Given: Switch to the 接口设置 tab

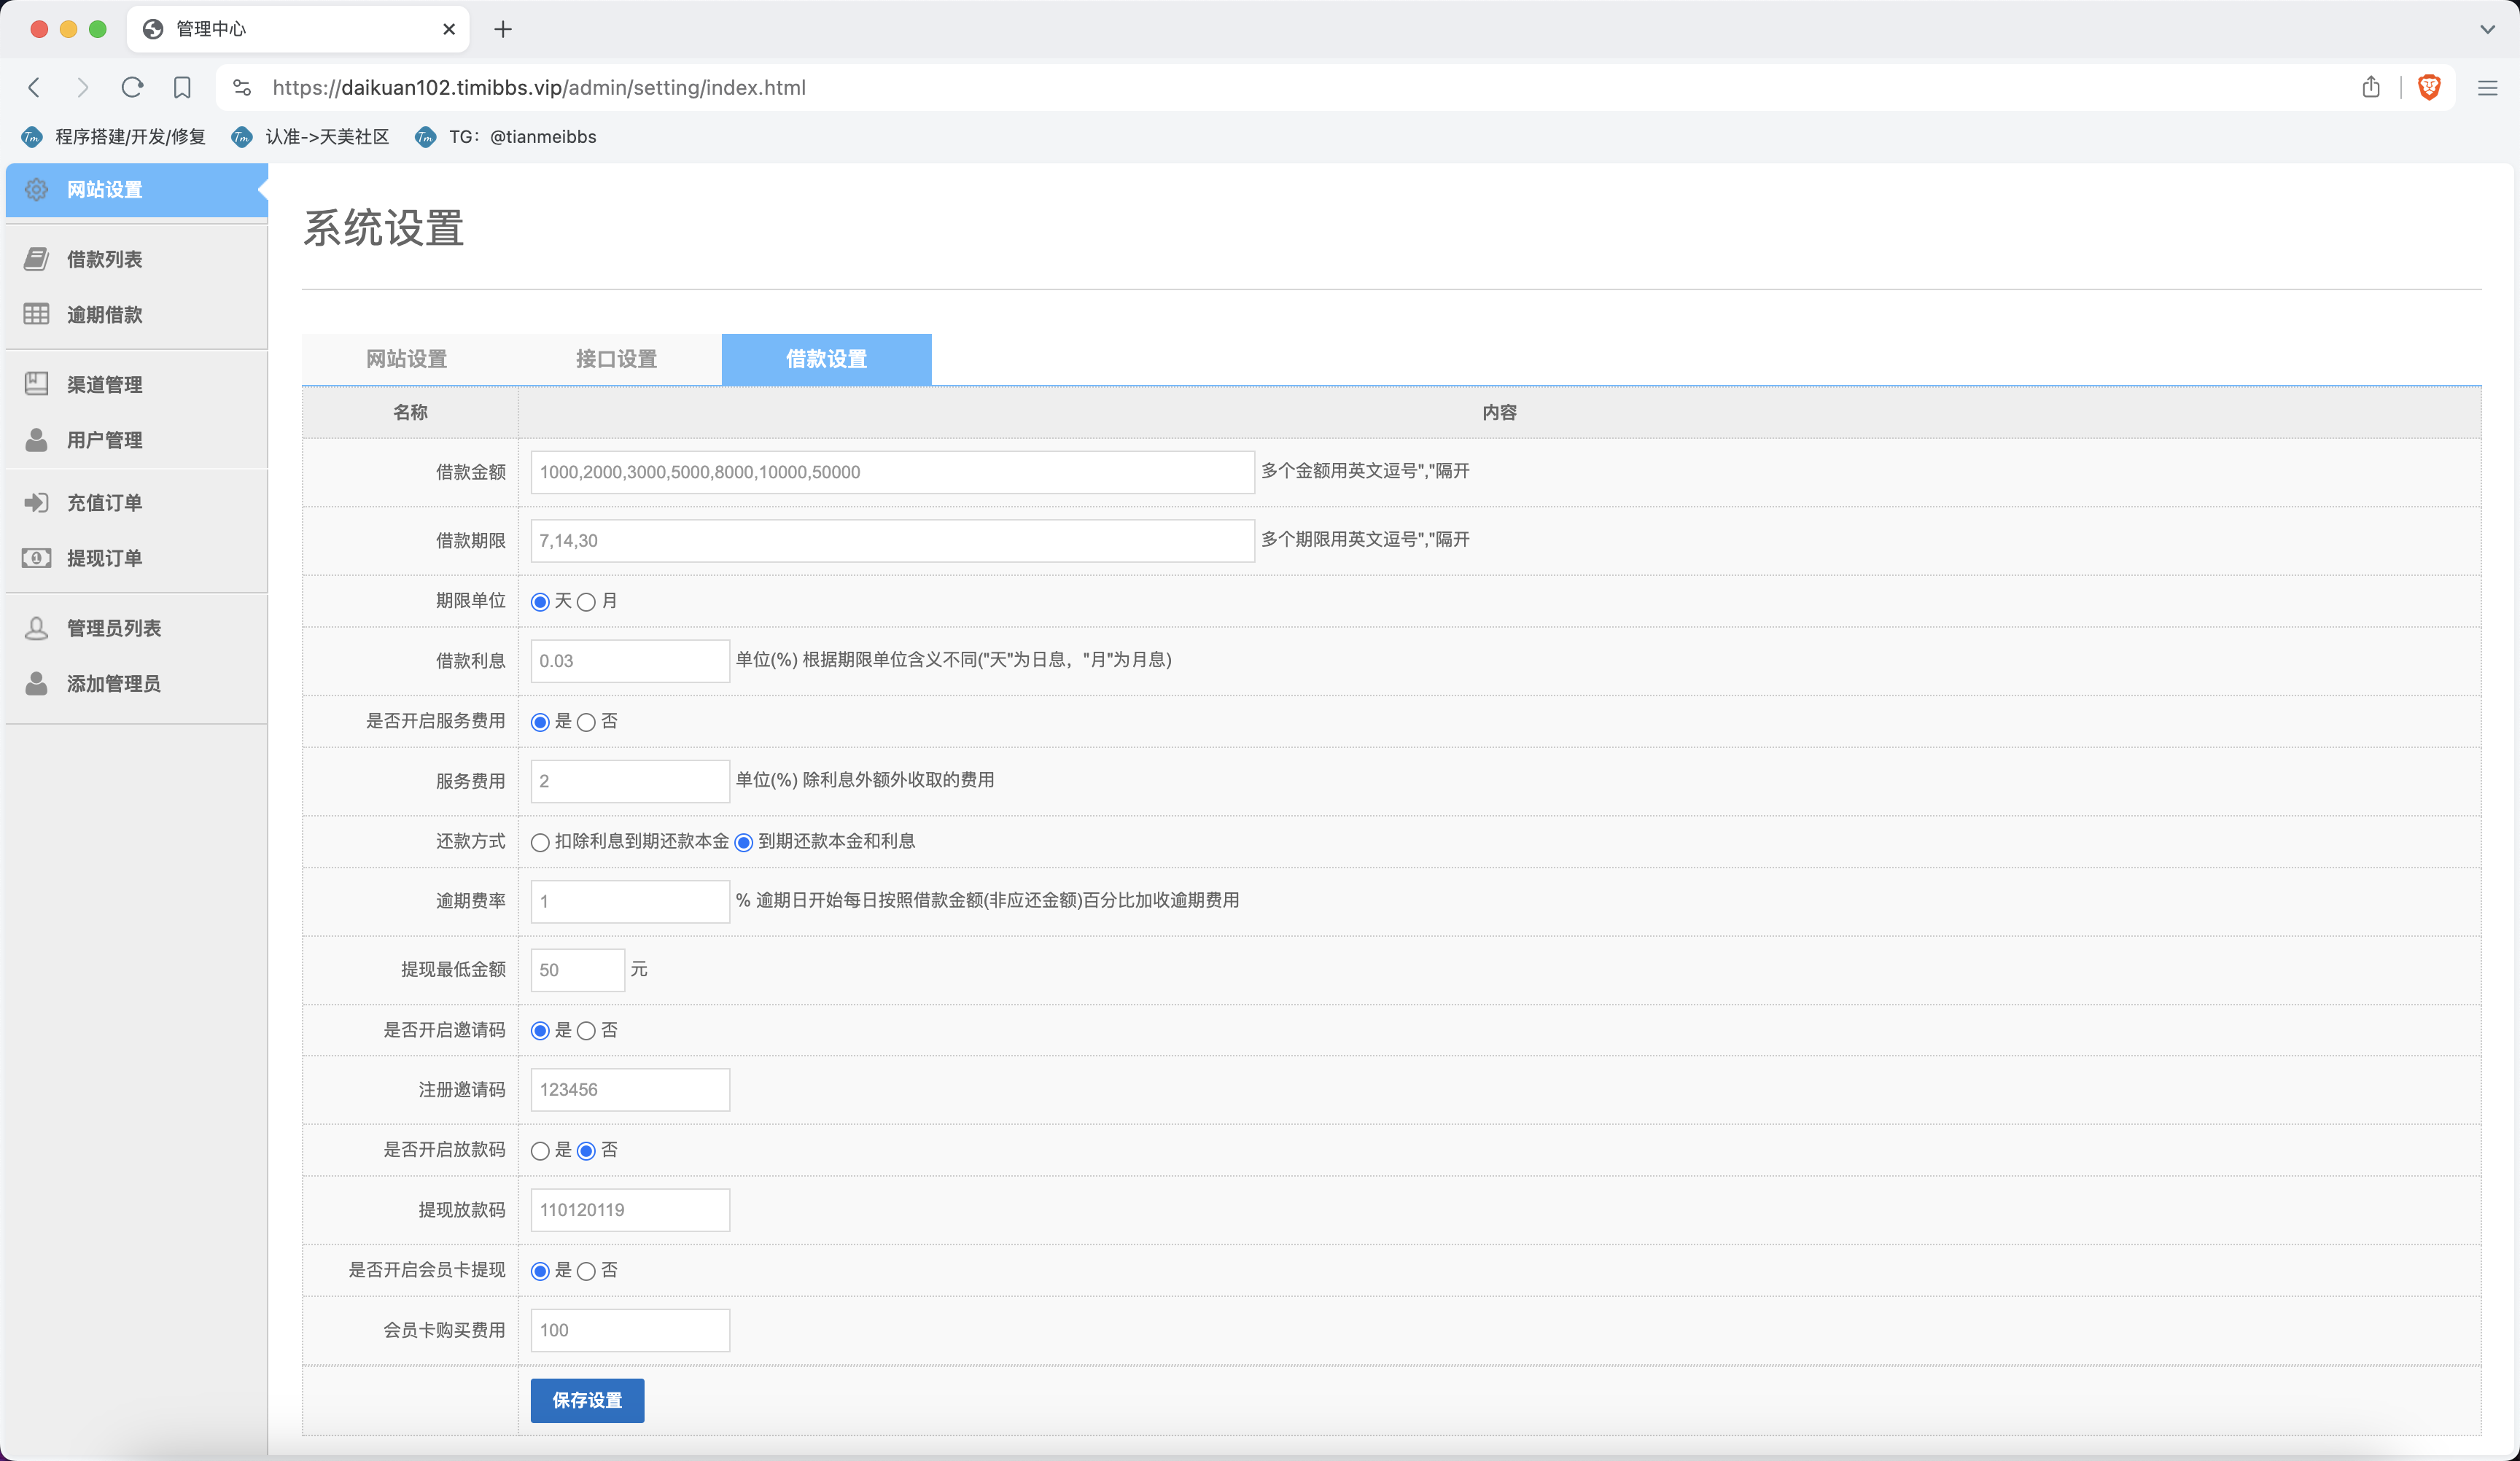Looking at the screenshot, I should (616, 359).
